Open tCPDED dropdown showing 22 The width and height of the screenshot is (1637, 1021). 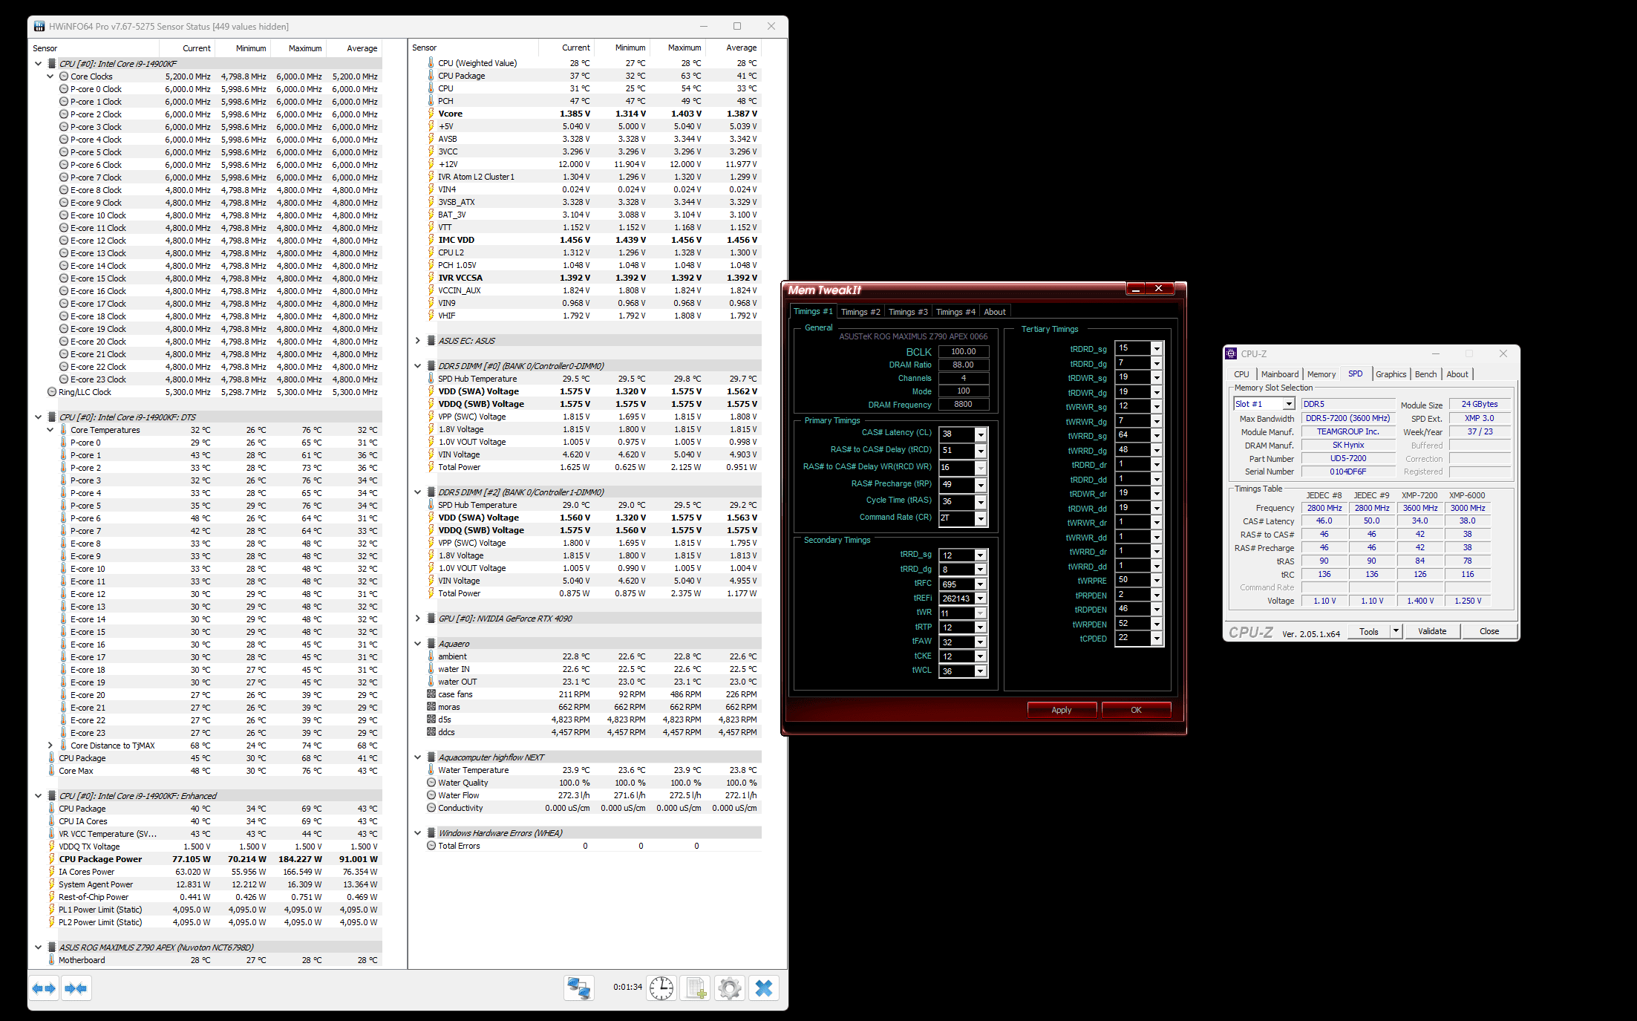(x=1157, y=639)
